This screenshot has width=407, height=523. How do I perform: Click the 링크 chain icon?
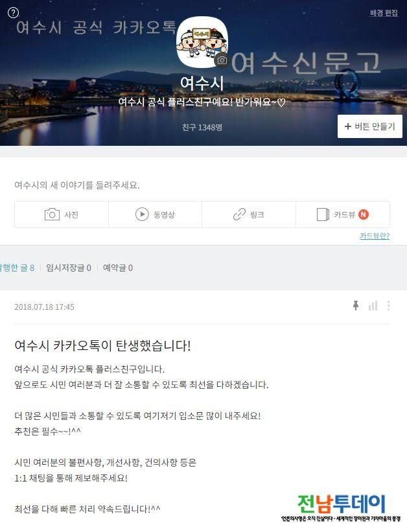pos(239,215)
